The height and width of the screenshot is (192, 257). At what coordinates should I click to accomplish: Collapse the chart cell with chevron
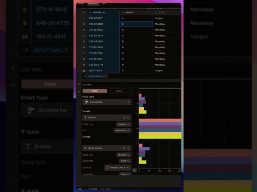coord(79,91)
